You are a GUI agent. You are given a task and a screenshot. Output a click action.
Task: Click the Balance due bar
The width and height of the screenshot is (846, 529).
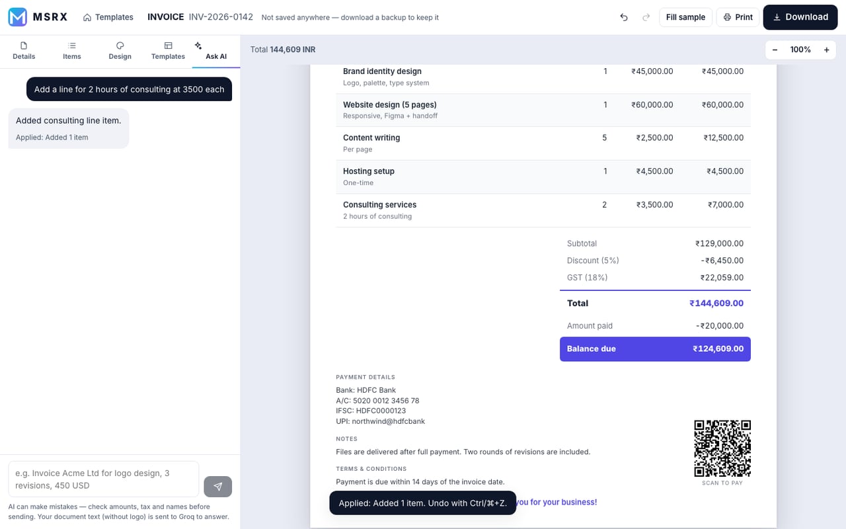pyautogui.click(x=655, y=349)
